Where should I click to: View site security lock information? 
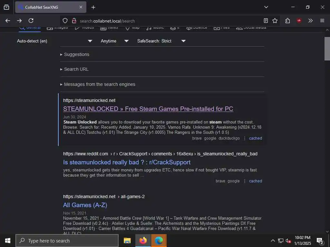tap(74, 21)
